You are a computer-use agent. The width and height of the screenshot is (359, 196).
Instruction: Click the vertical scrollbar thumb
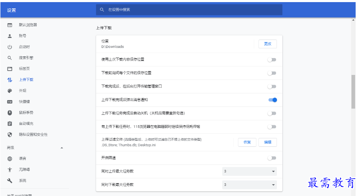tap(353, 92)
